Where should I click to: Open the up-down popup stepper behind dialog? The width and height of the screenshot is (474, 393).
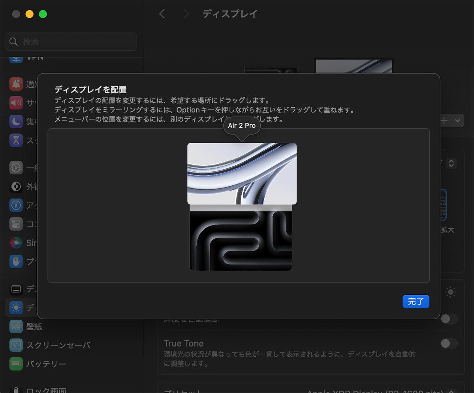pyautogui.click(x=451, y=163)
